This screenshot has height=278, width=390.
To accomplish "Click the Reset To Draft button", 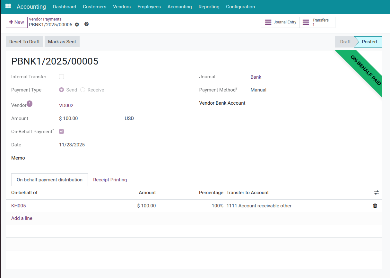I will click(24, 42).
